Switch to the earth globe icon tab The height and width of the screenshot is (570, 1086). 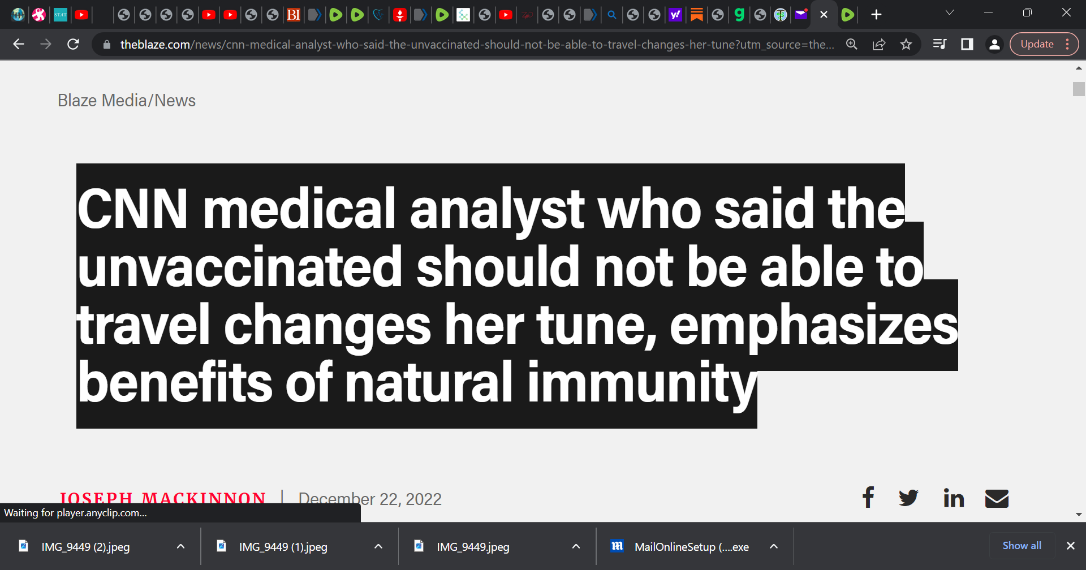point(18,15)
